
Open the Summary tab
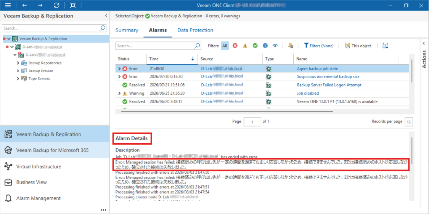click(127, 30)
